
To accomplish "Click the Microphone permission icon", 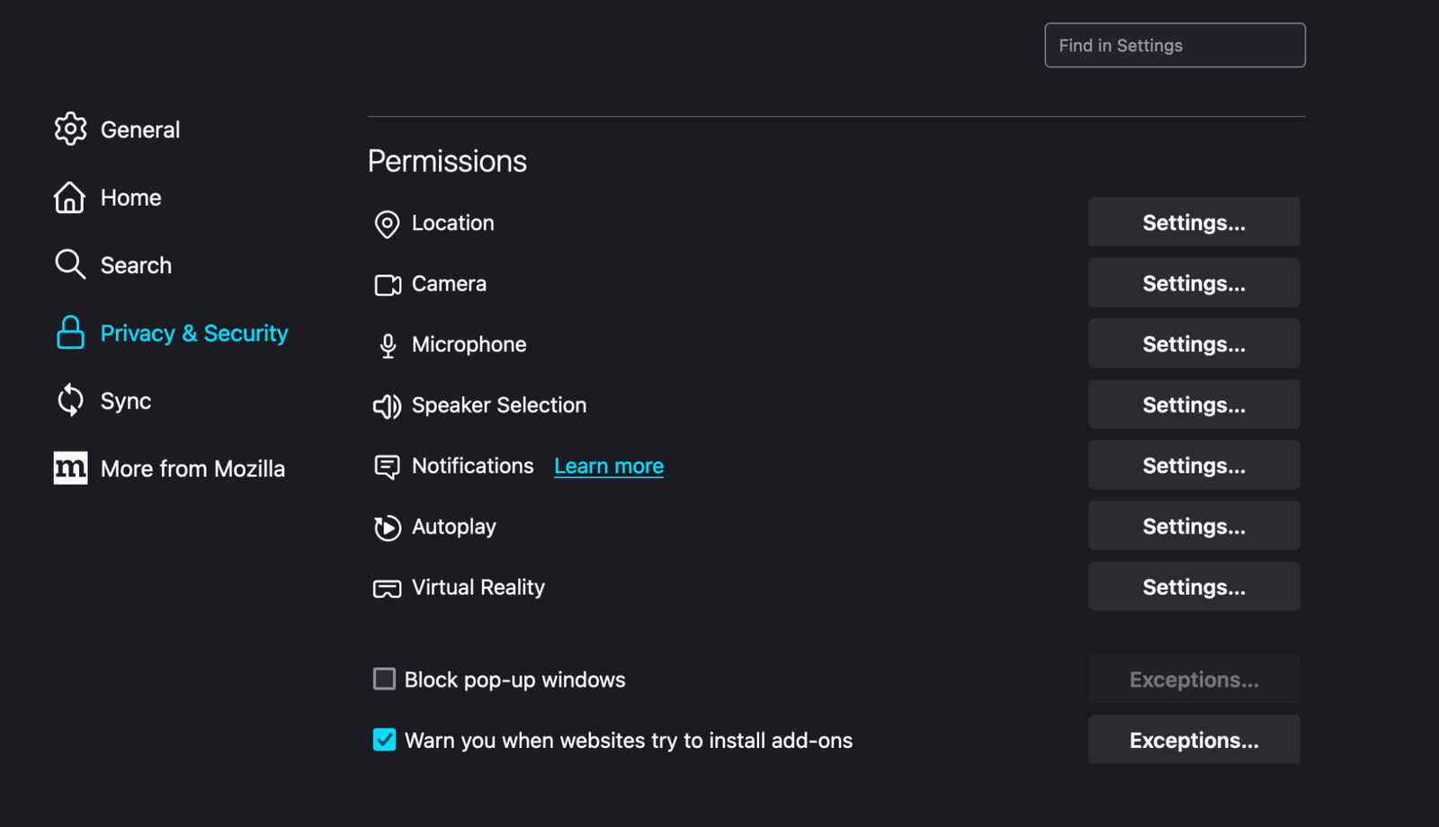I will pos(388,346).
